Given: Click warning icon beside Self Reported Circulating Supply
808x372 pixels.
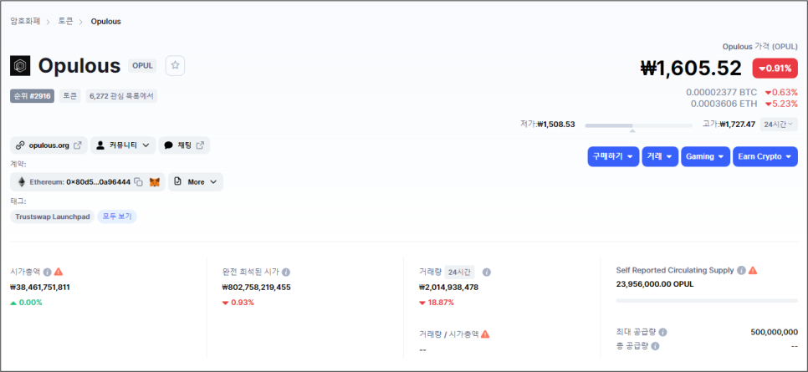Looking at the screenshot, I should point(753,270).
